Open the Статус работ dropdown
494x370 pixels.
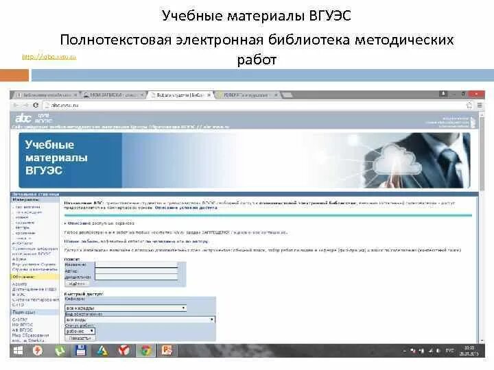(x=80, y=332)
